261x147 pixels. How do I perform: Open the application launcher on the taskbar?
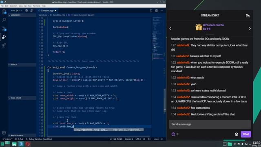(2, 144)
